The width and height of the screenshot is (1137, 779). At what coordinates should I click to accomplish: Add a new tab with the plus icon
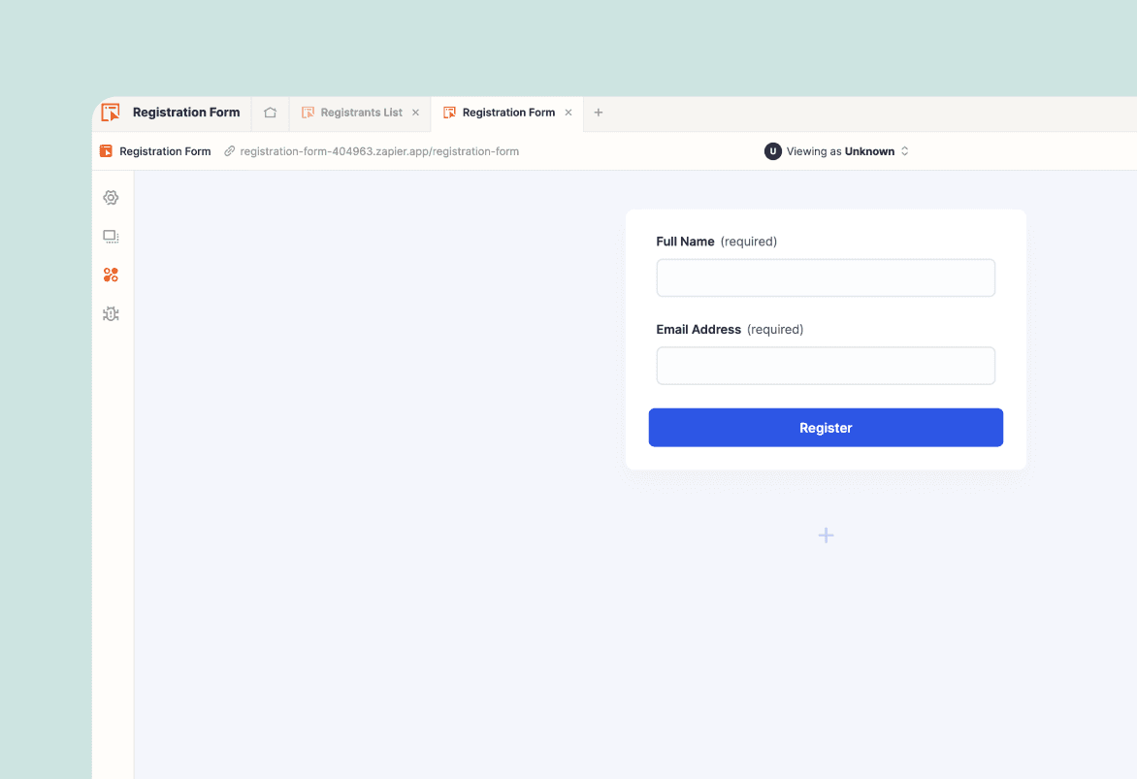pyautogui.click(x=599, y=113)
